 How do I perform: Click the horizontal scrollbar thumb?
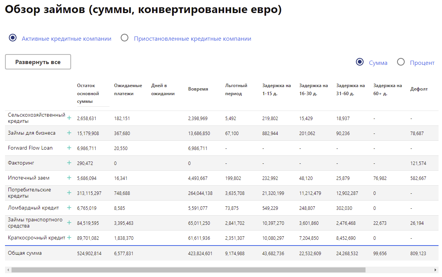(x=188, y=270)
